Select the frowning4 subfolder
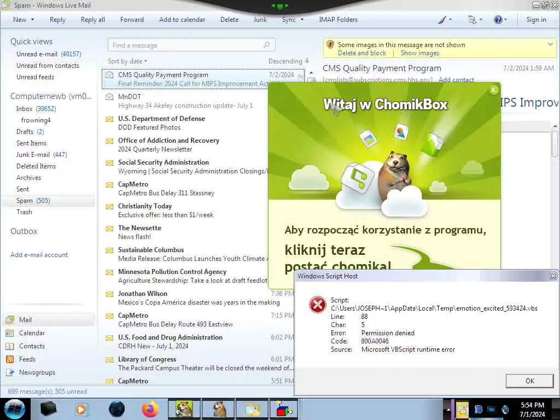The height and width of the screenshot is (420, 560). [x=36, y=120]
